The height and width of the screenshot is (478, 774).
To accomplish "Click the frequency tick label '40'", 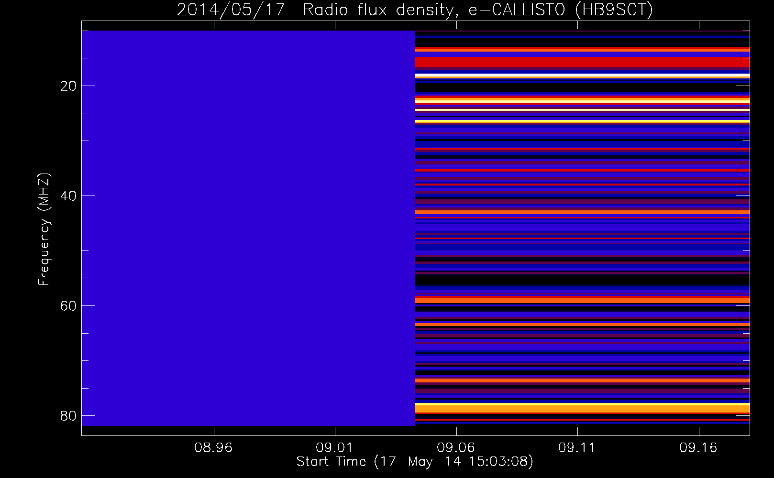I will coord(68,196).
